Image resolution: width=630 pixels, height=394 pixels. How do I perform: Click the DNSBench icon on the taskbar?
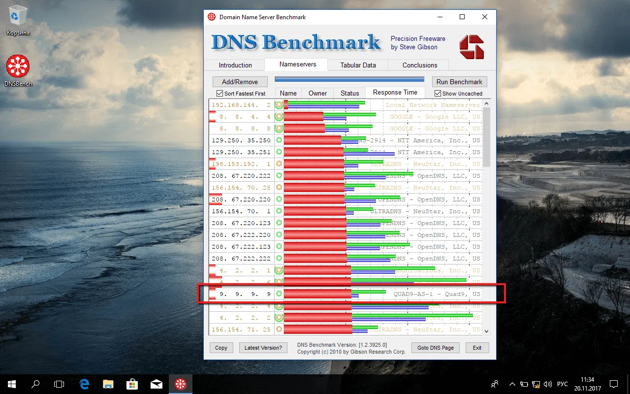coord(180,384)
